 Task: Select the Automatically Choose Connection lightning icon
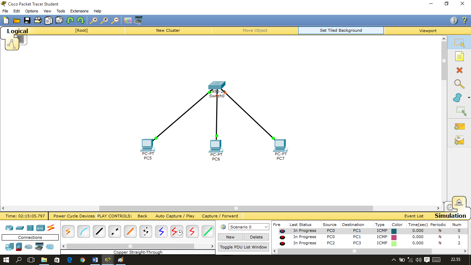(x=68, y=231)
